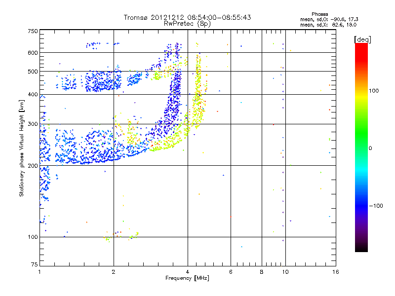Click the "6" frequency axis tick label

pyautogui.click(x=231, y=272)
